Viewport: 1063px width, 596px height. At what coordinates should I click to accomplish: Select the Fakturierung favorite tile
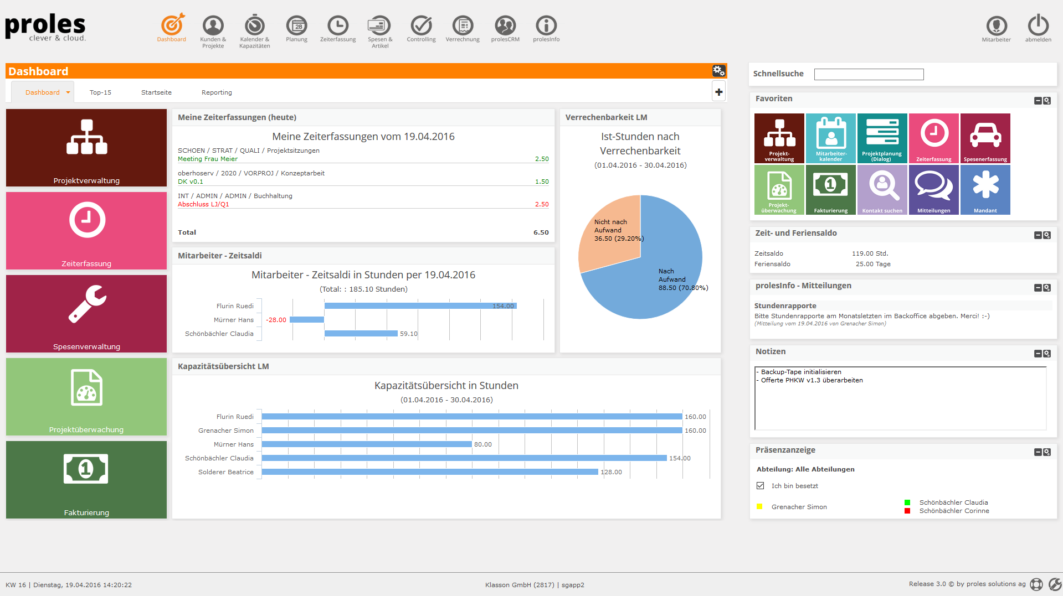[x=830, y=189]
